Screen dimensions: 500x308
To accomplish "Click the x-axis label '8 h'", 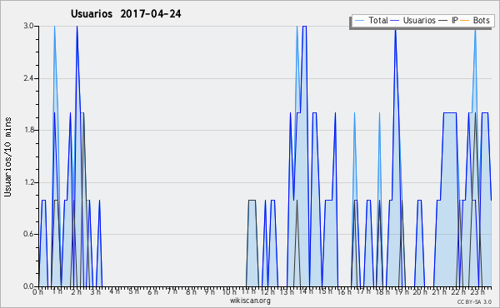I will click(x=191, y=292).
